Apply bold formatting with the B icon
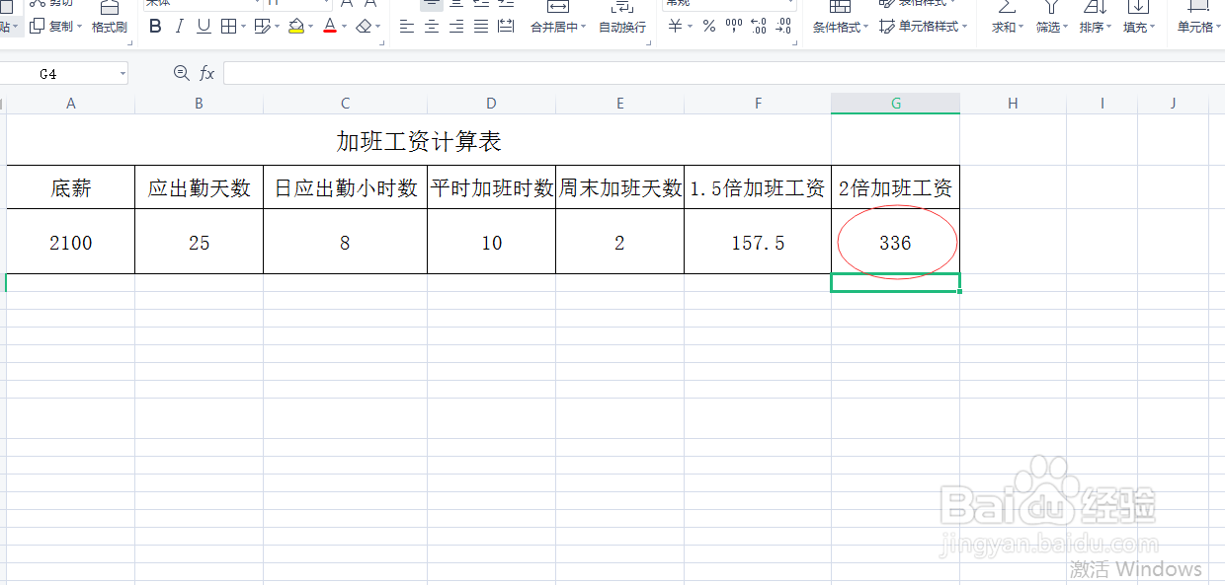Image resolution: width=1225 pixels, height=585 pixels. coord(154,26)
